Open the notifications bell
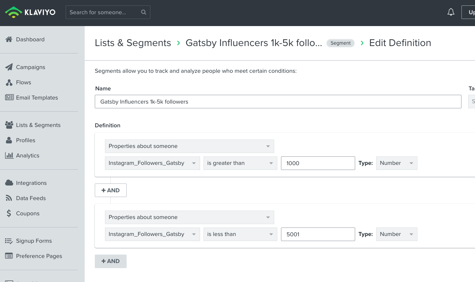 pyautogui.click(x=451, y=12)
